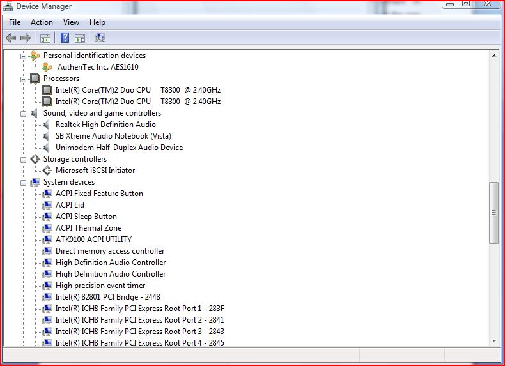
Task: Click the System devices category icon
Action: click(35, 182)
